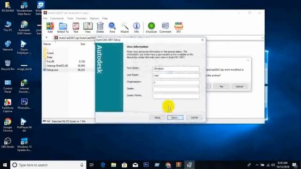
Task: Open the Recycle Bin desktop icon
Action: click(8, 65)
